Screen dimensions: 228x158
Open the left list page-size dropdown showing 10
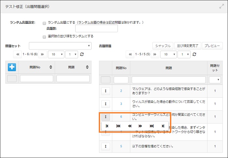(x=56, y=54)
